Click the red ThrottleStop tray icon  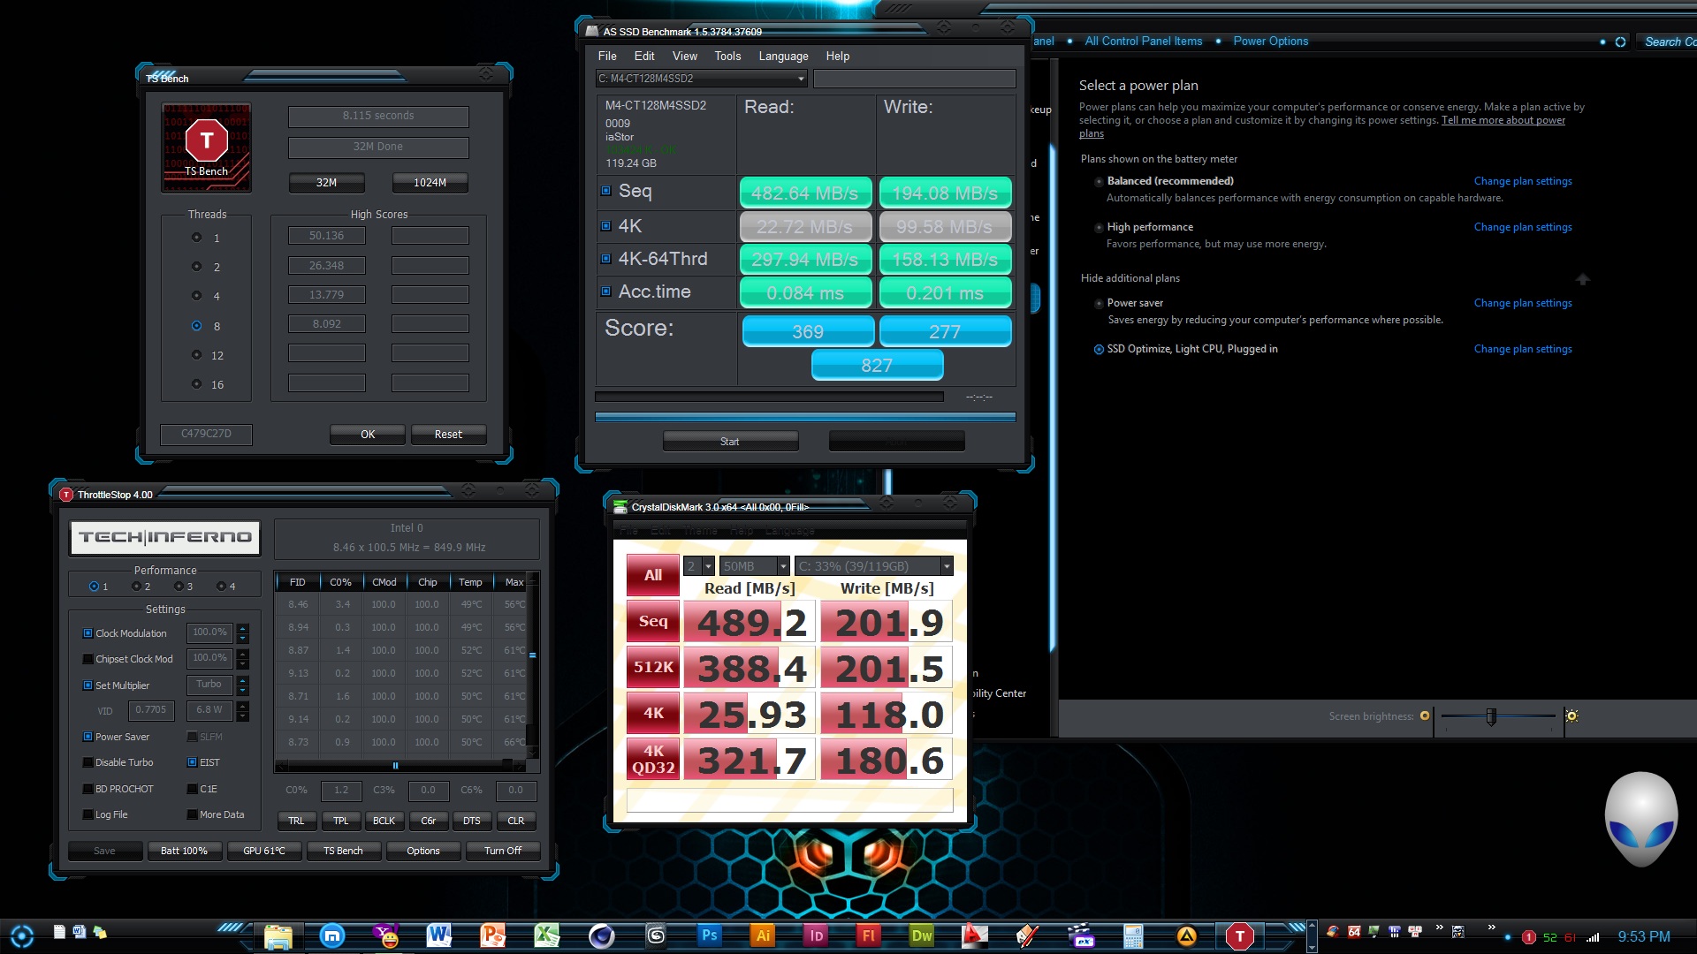pyautogui.click(x=1528, y=937)
